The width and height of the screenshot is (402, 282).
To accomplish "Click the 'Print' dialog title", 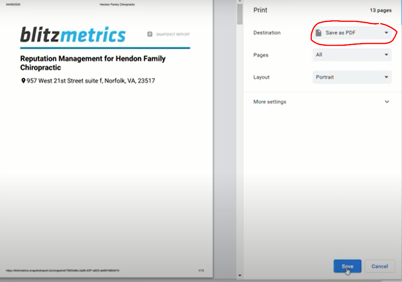I will [260, 10].
